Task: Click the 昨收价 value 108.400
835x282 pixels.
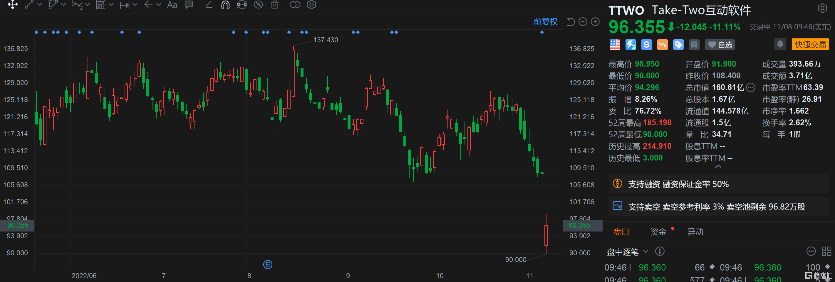Action: click(x=726, y=75)
